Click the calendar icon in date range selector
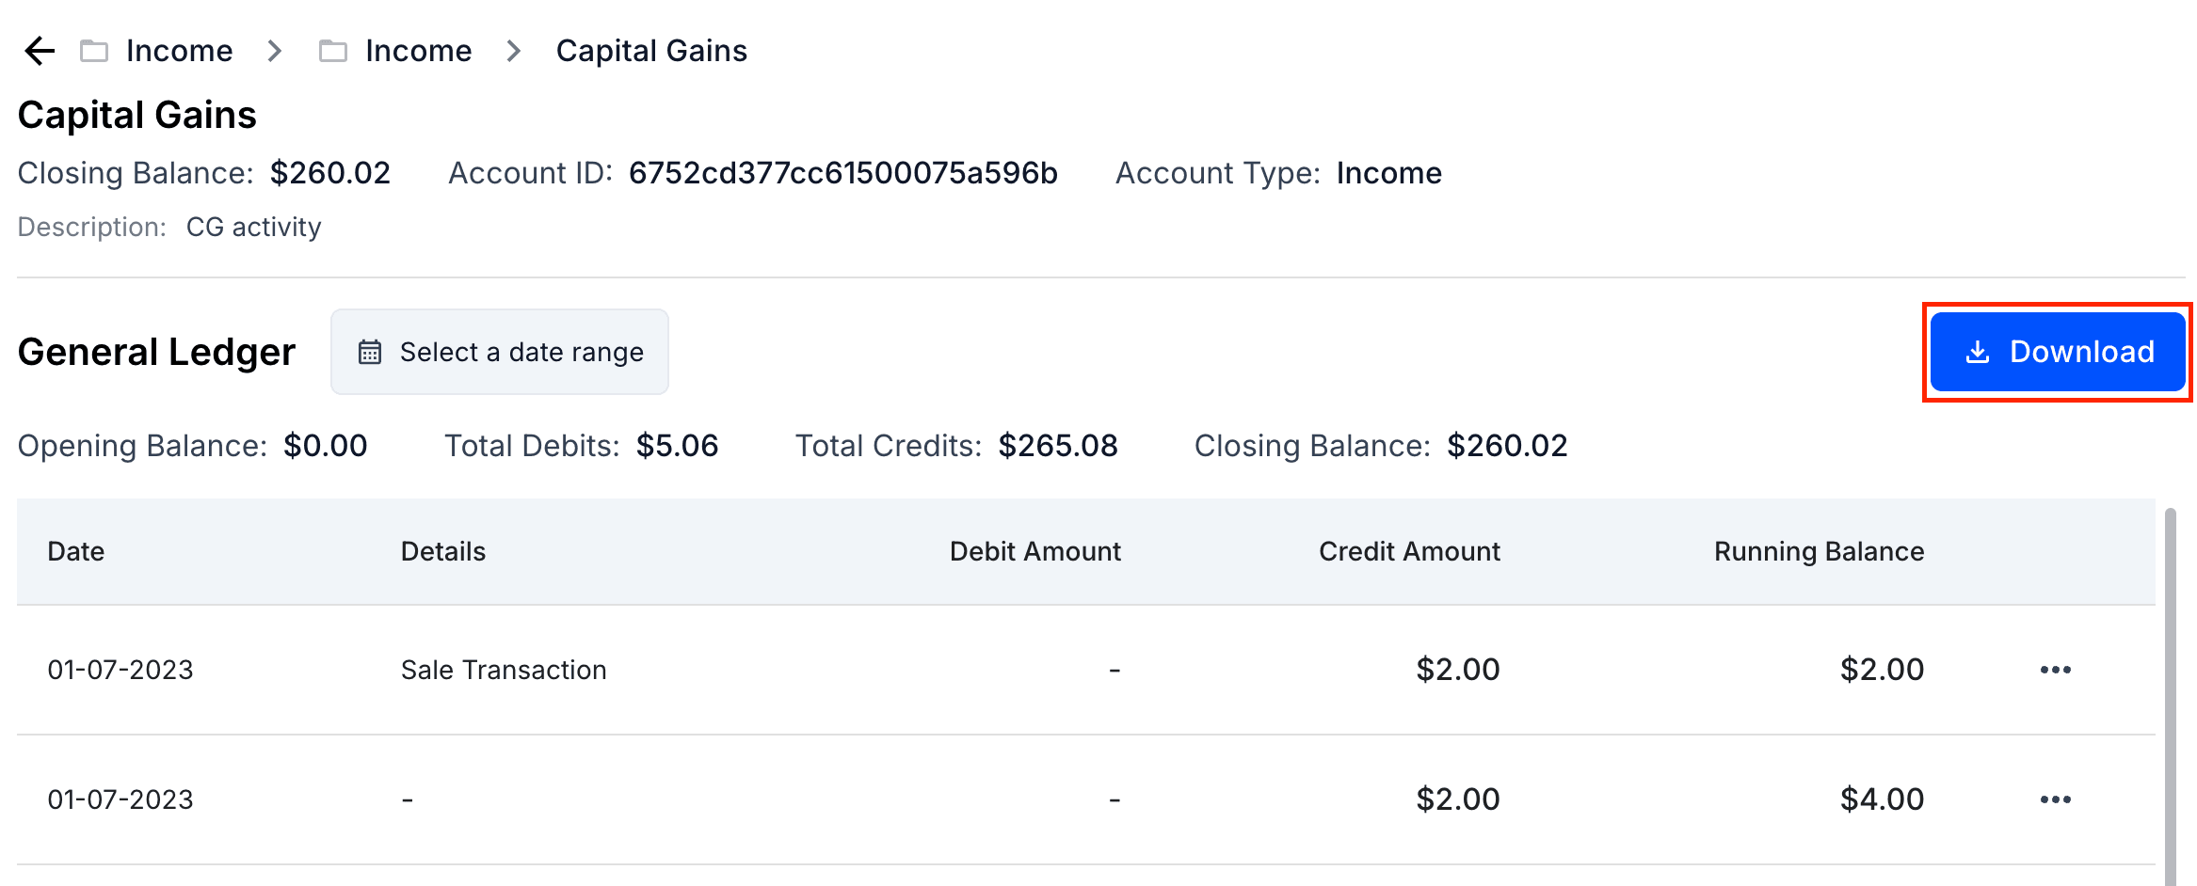 coord(371,351)
